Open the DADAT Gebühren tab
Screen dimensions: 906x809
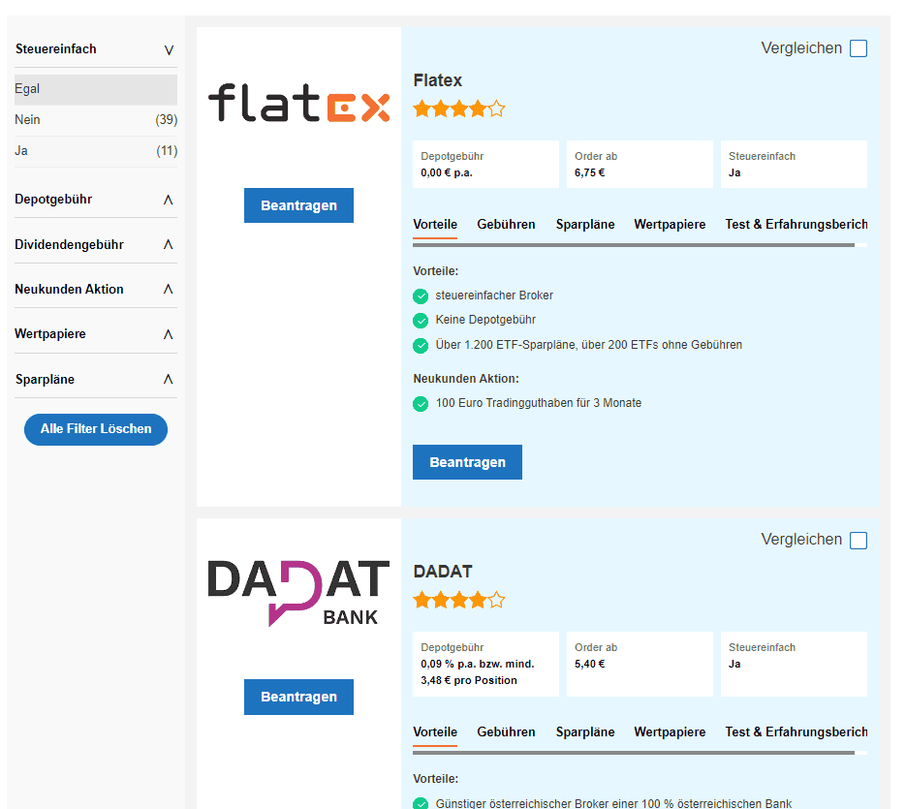tap(506, 732)
